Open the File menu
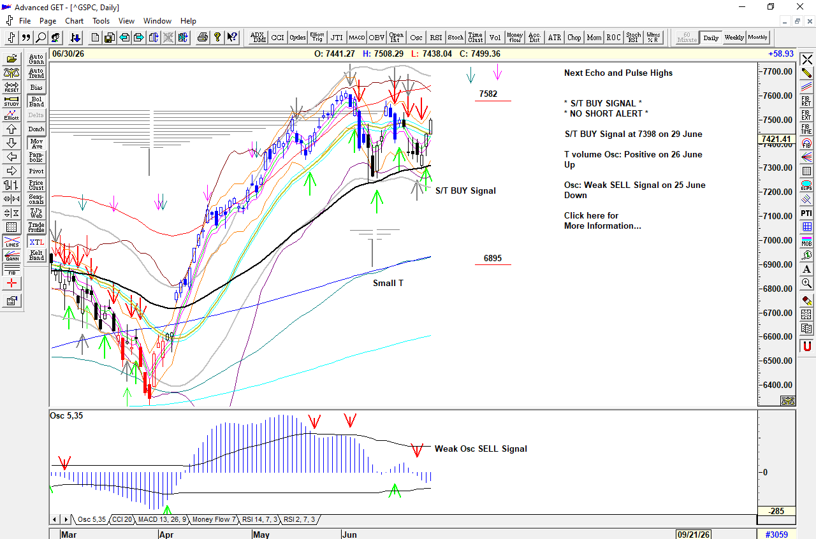This screenshot has width=816, height=539. [x=25, y=21]
